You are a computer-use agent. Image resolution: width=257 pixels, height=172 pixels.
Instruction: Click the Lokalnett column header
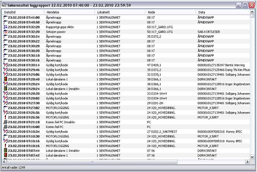[120, 12]
